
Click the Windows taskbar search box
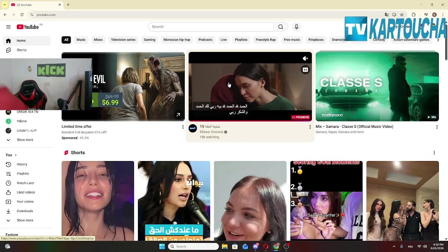point(193,246)
